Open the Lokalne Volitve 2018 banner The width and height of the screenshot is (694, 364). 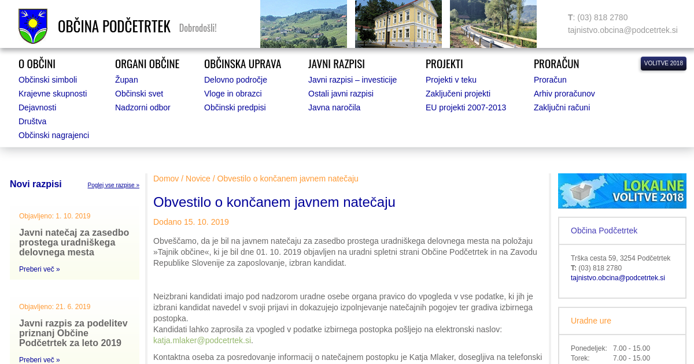622,191
